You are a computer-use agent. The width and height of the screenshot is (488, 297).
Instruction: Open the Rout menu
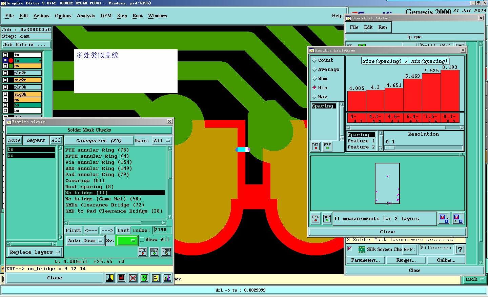point(138,16)
